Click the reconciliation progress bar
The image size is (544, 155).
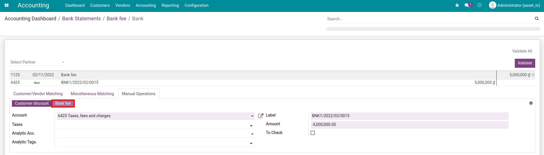pos(433,29)
